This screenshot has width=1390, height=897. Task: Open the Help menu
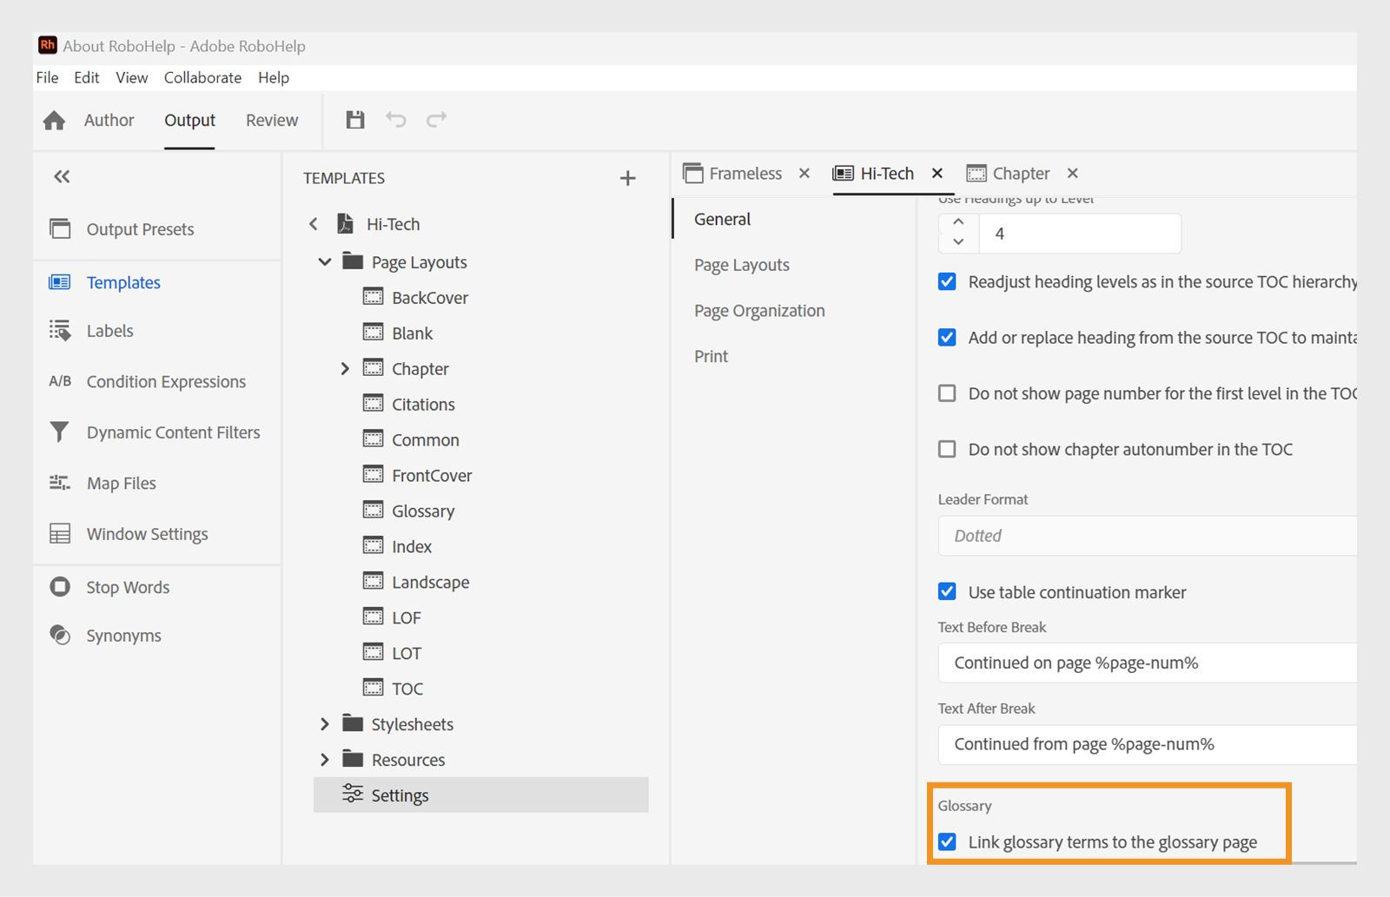coord(273,77)
